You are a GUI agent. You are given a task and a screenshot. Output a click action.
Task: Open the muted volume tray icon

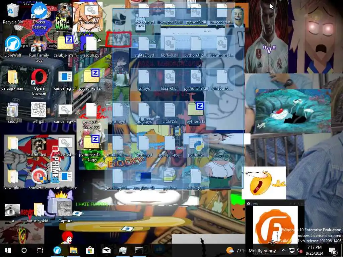tap(299, 251)
